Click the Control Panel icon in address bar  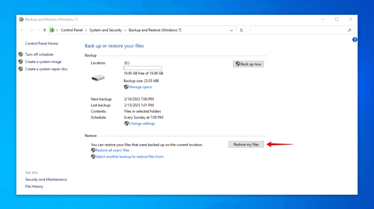click(x=52, y=30)
